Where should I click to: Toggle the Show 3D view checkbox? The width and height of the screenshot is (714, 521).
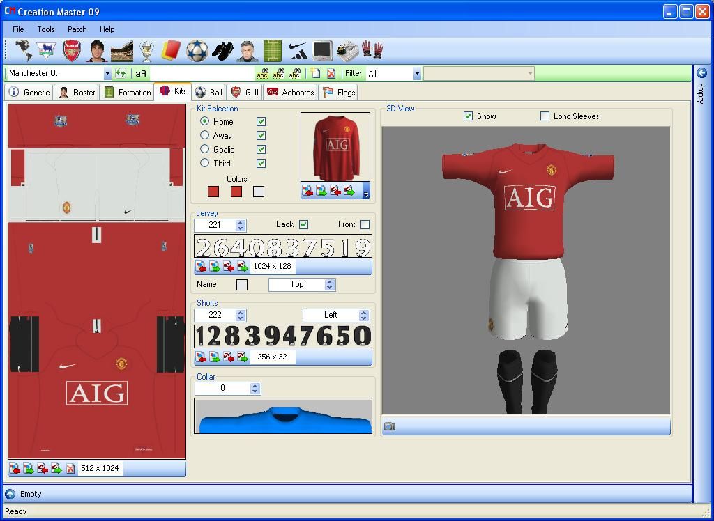469,116
